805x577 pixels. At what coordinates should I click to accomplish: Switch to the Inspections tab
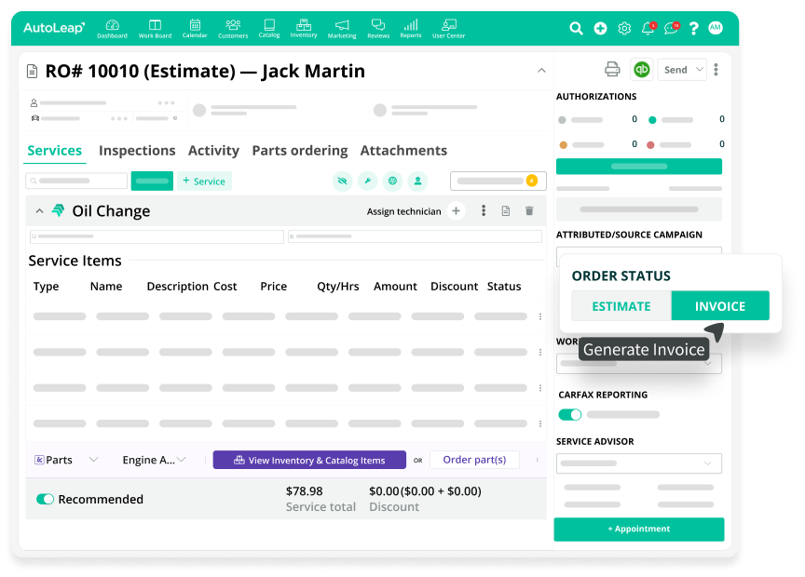pyautogui.click(x=137, y=151)
